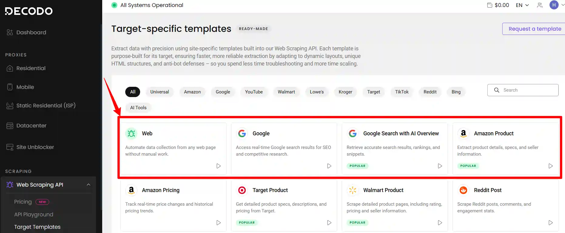The width and height of the screenshot is (565, 233).
Task: Select the Residential proxies icon in the sidebar
Action: click(x=10, y=68)
